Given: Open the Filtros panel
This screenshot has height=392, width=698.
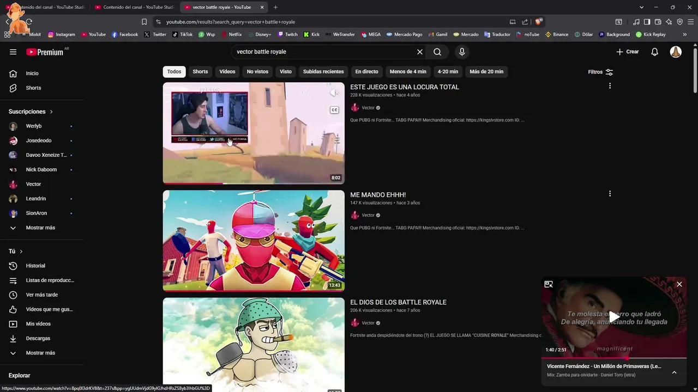Looking at the screenshot, I should click(600, 72).
